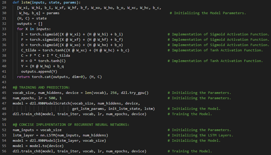Click line number 56 in the gutter

[x=4, y=151]
